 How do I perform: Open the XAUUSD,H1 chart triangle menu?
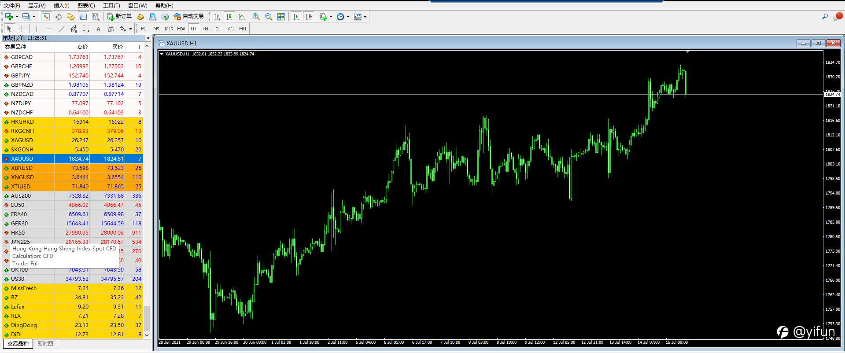point(162,54)
